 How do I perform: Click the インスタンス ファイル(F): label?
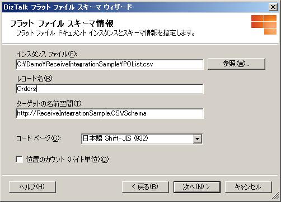click(46, 54)
